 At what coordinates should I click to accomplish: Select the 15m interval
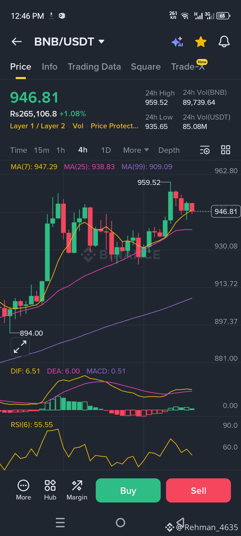42,150
